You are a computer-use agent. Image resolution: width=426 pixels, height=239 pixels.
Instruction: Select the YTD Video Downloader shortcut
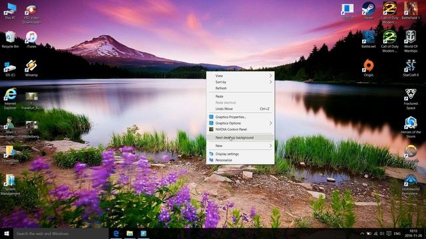click(31, 13)
